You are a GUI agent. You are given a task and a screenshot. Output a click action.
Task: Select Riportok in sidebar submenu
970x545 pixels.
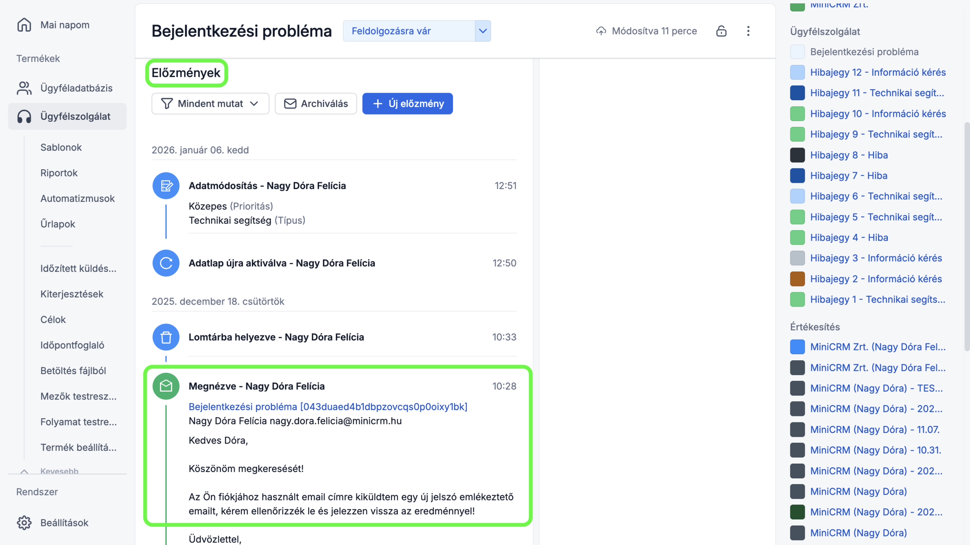(59, 173)
